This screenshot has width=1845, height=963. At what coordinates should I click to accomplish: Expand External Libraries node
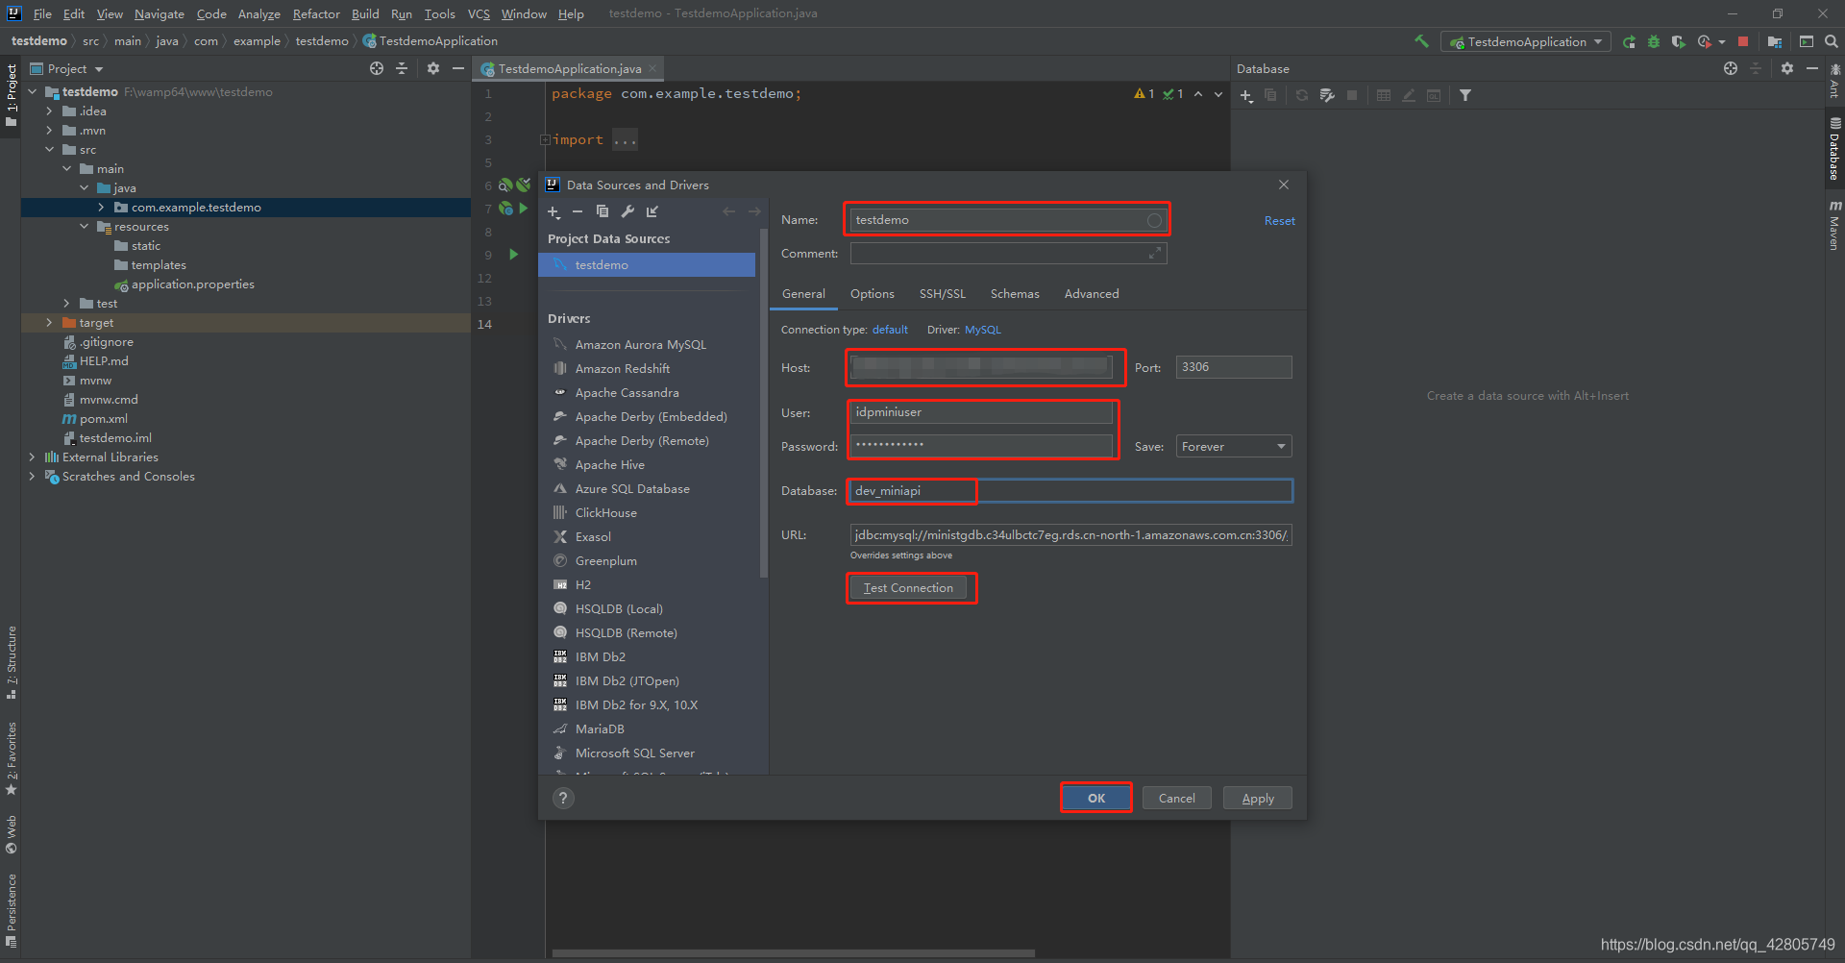tap(32, 457)
